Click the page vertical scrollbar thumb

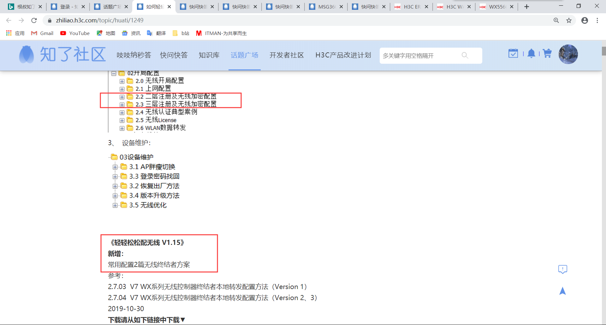click(604, 51)
